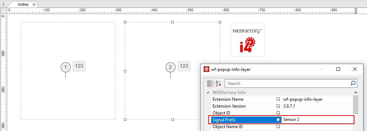
Task: Select the marker circle labeled 1
Action: (65, 67)
